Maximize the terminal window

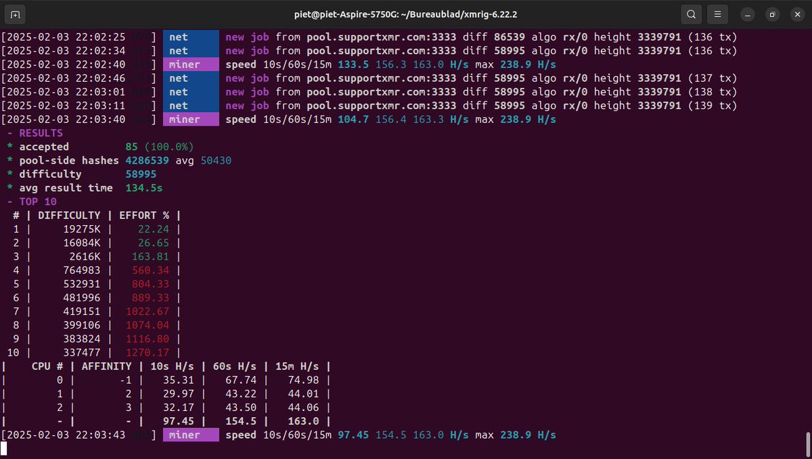click(772, 14)
